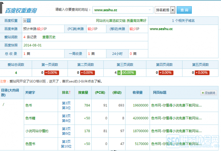Image resolution: width=221 pixels, height=151 pixels.
Task: Open the 排名前后 sort dropdown
Action: (x=165, y=10)
